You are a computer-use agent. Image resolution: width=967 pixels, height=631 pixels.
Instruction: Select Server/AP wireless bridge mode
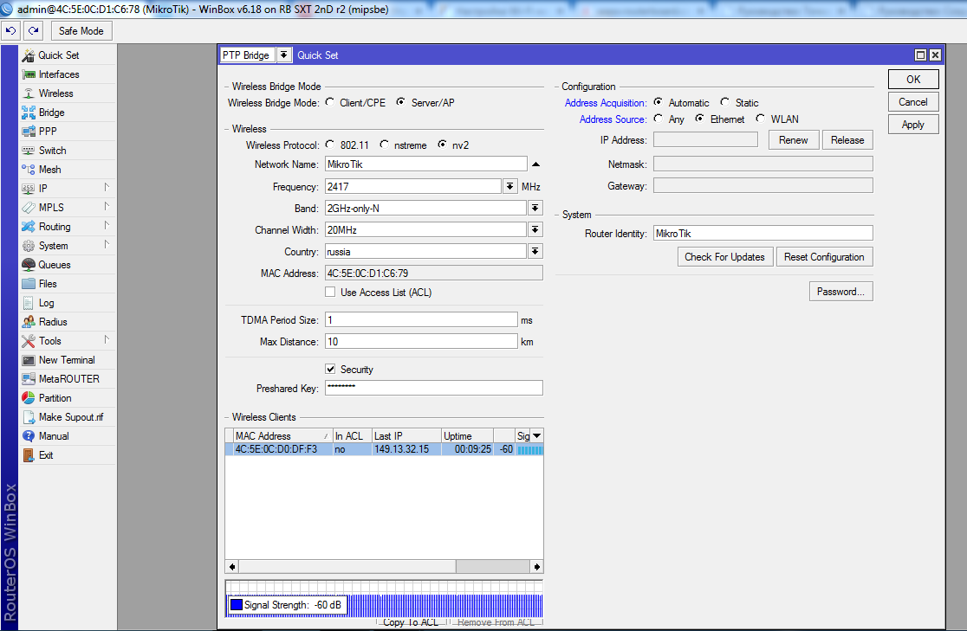click(401, 102)
